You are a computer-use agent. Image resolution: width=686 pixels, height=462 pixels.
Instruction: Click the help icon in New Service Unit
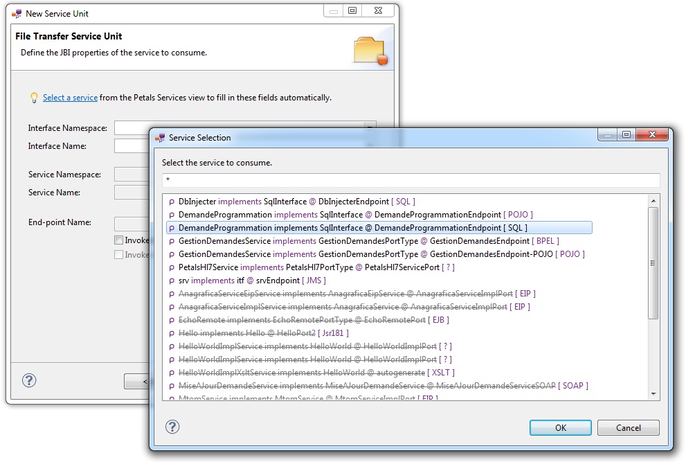pos(29,380)
